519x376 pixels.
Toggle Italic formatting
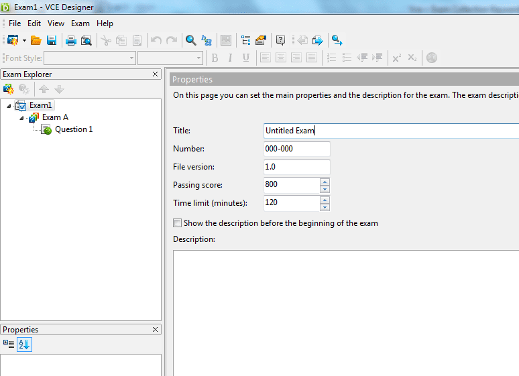coord(230,58)
